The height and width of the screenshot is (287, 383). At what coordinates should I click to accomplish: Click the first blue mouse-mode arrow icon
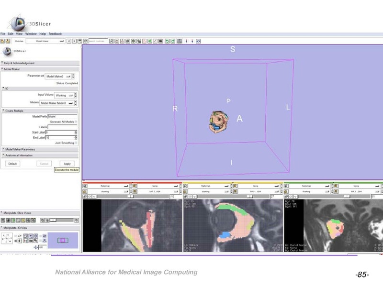point(187,41)
